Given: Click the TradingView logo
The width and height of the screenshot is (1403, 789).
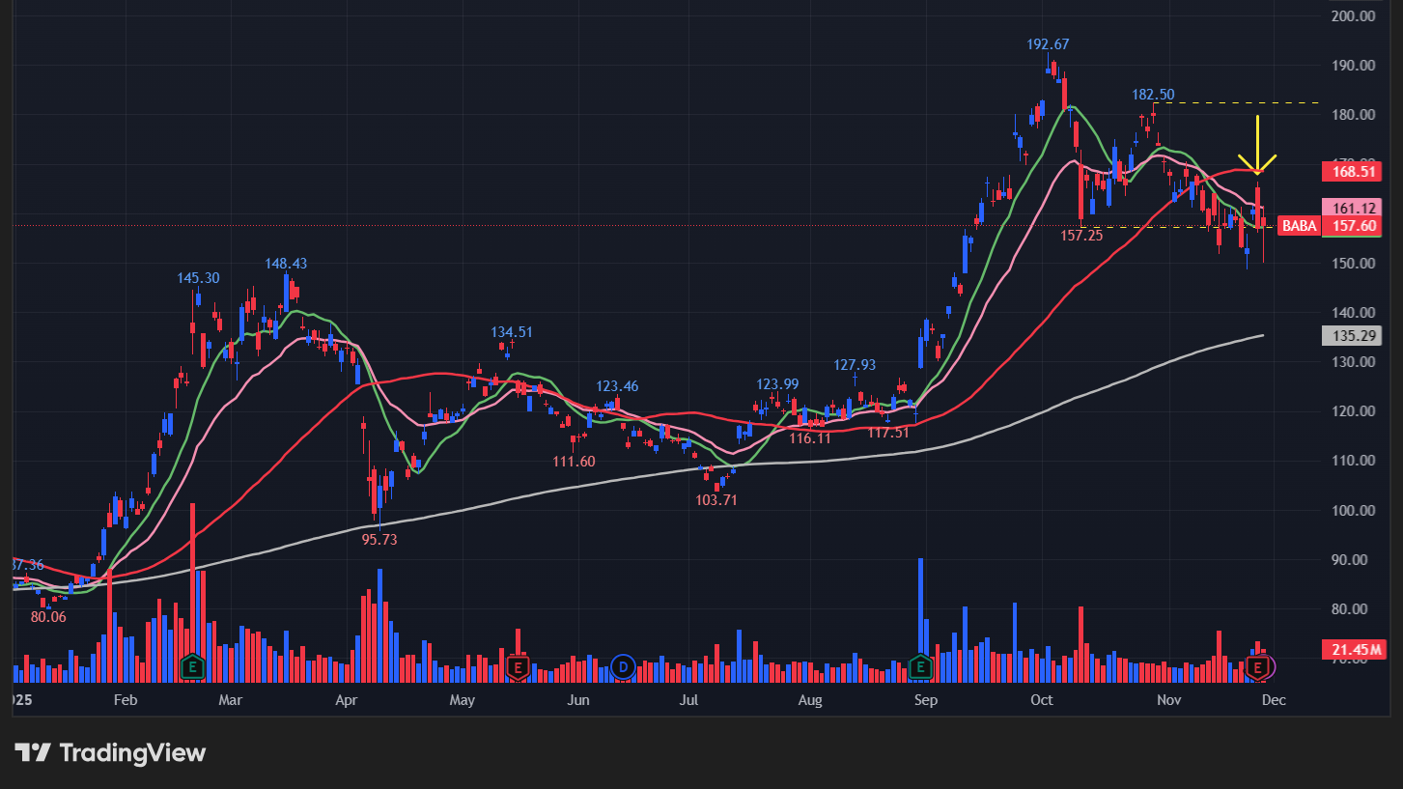Looking at the screenshot, I should (110, 753).
